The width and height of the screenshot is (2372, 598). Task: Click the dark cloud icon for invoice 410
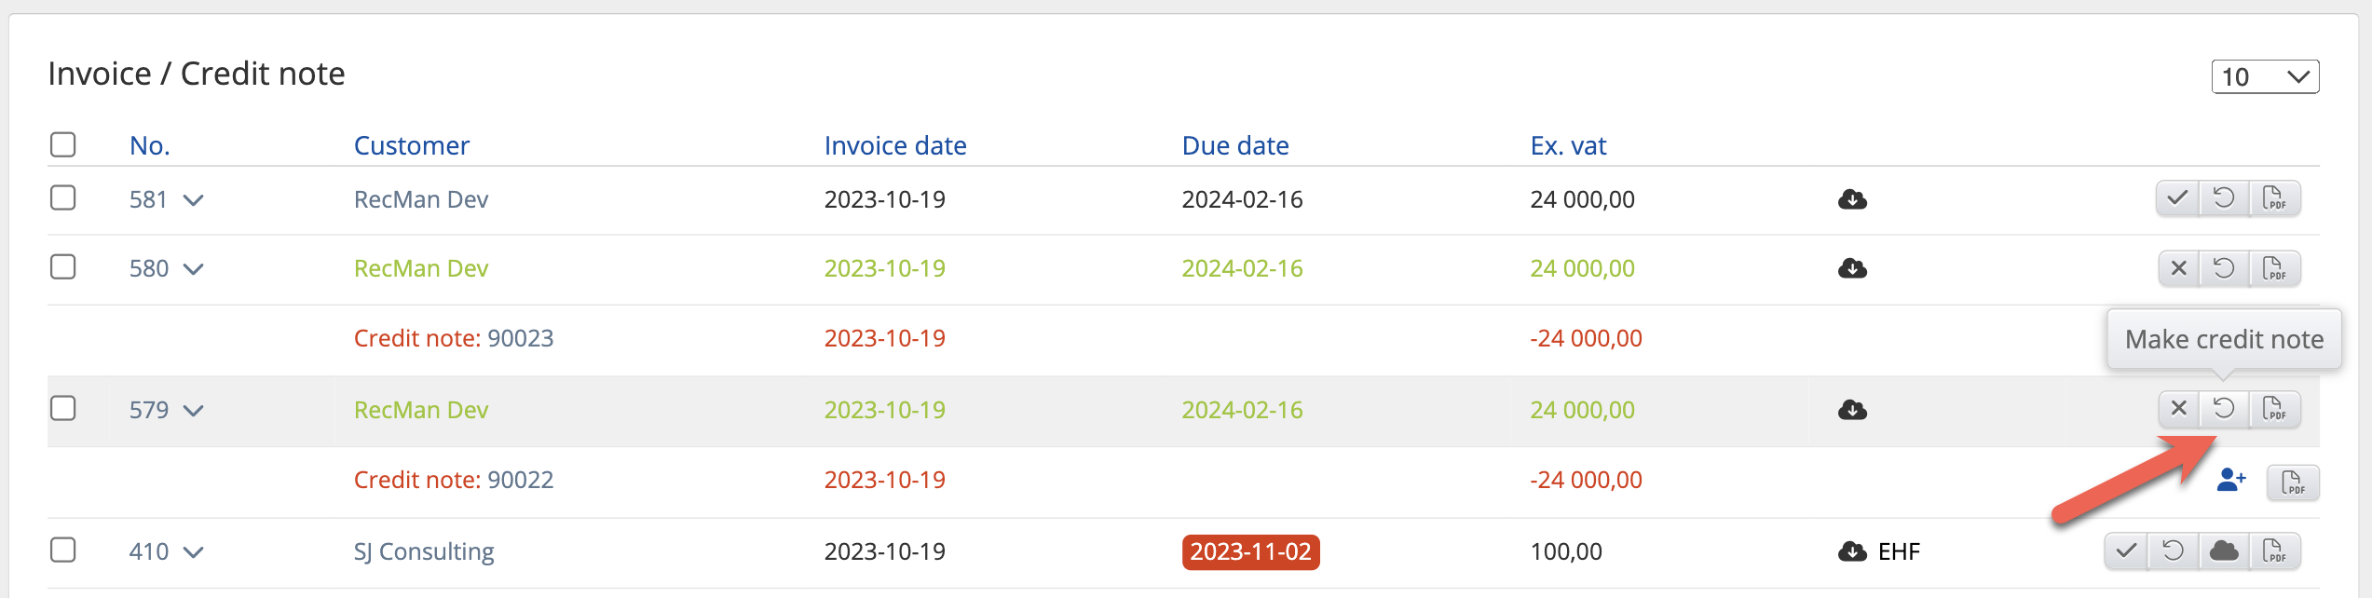(x=2224, y=550)
